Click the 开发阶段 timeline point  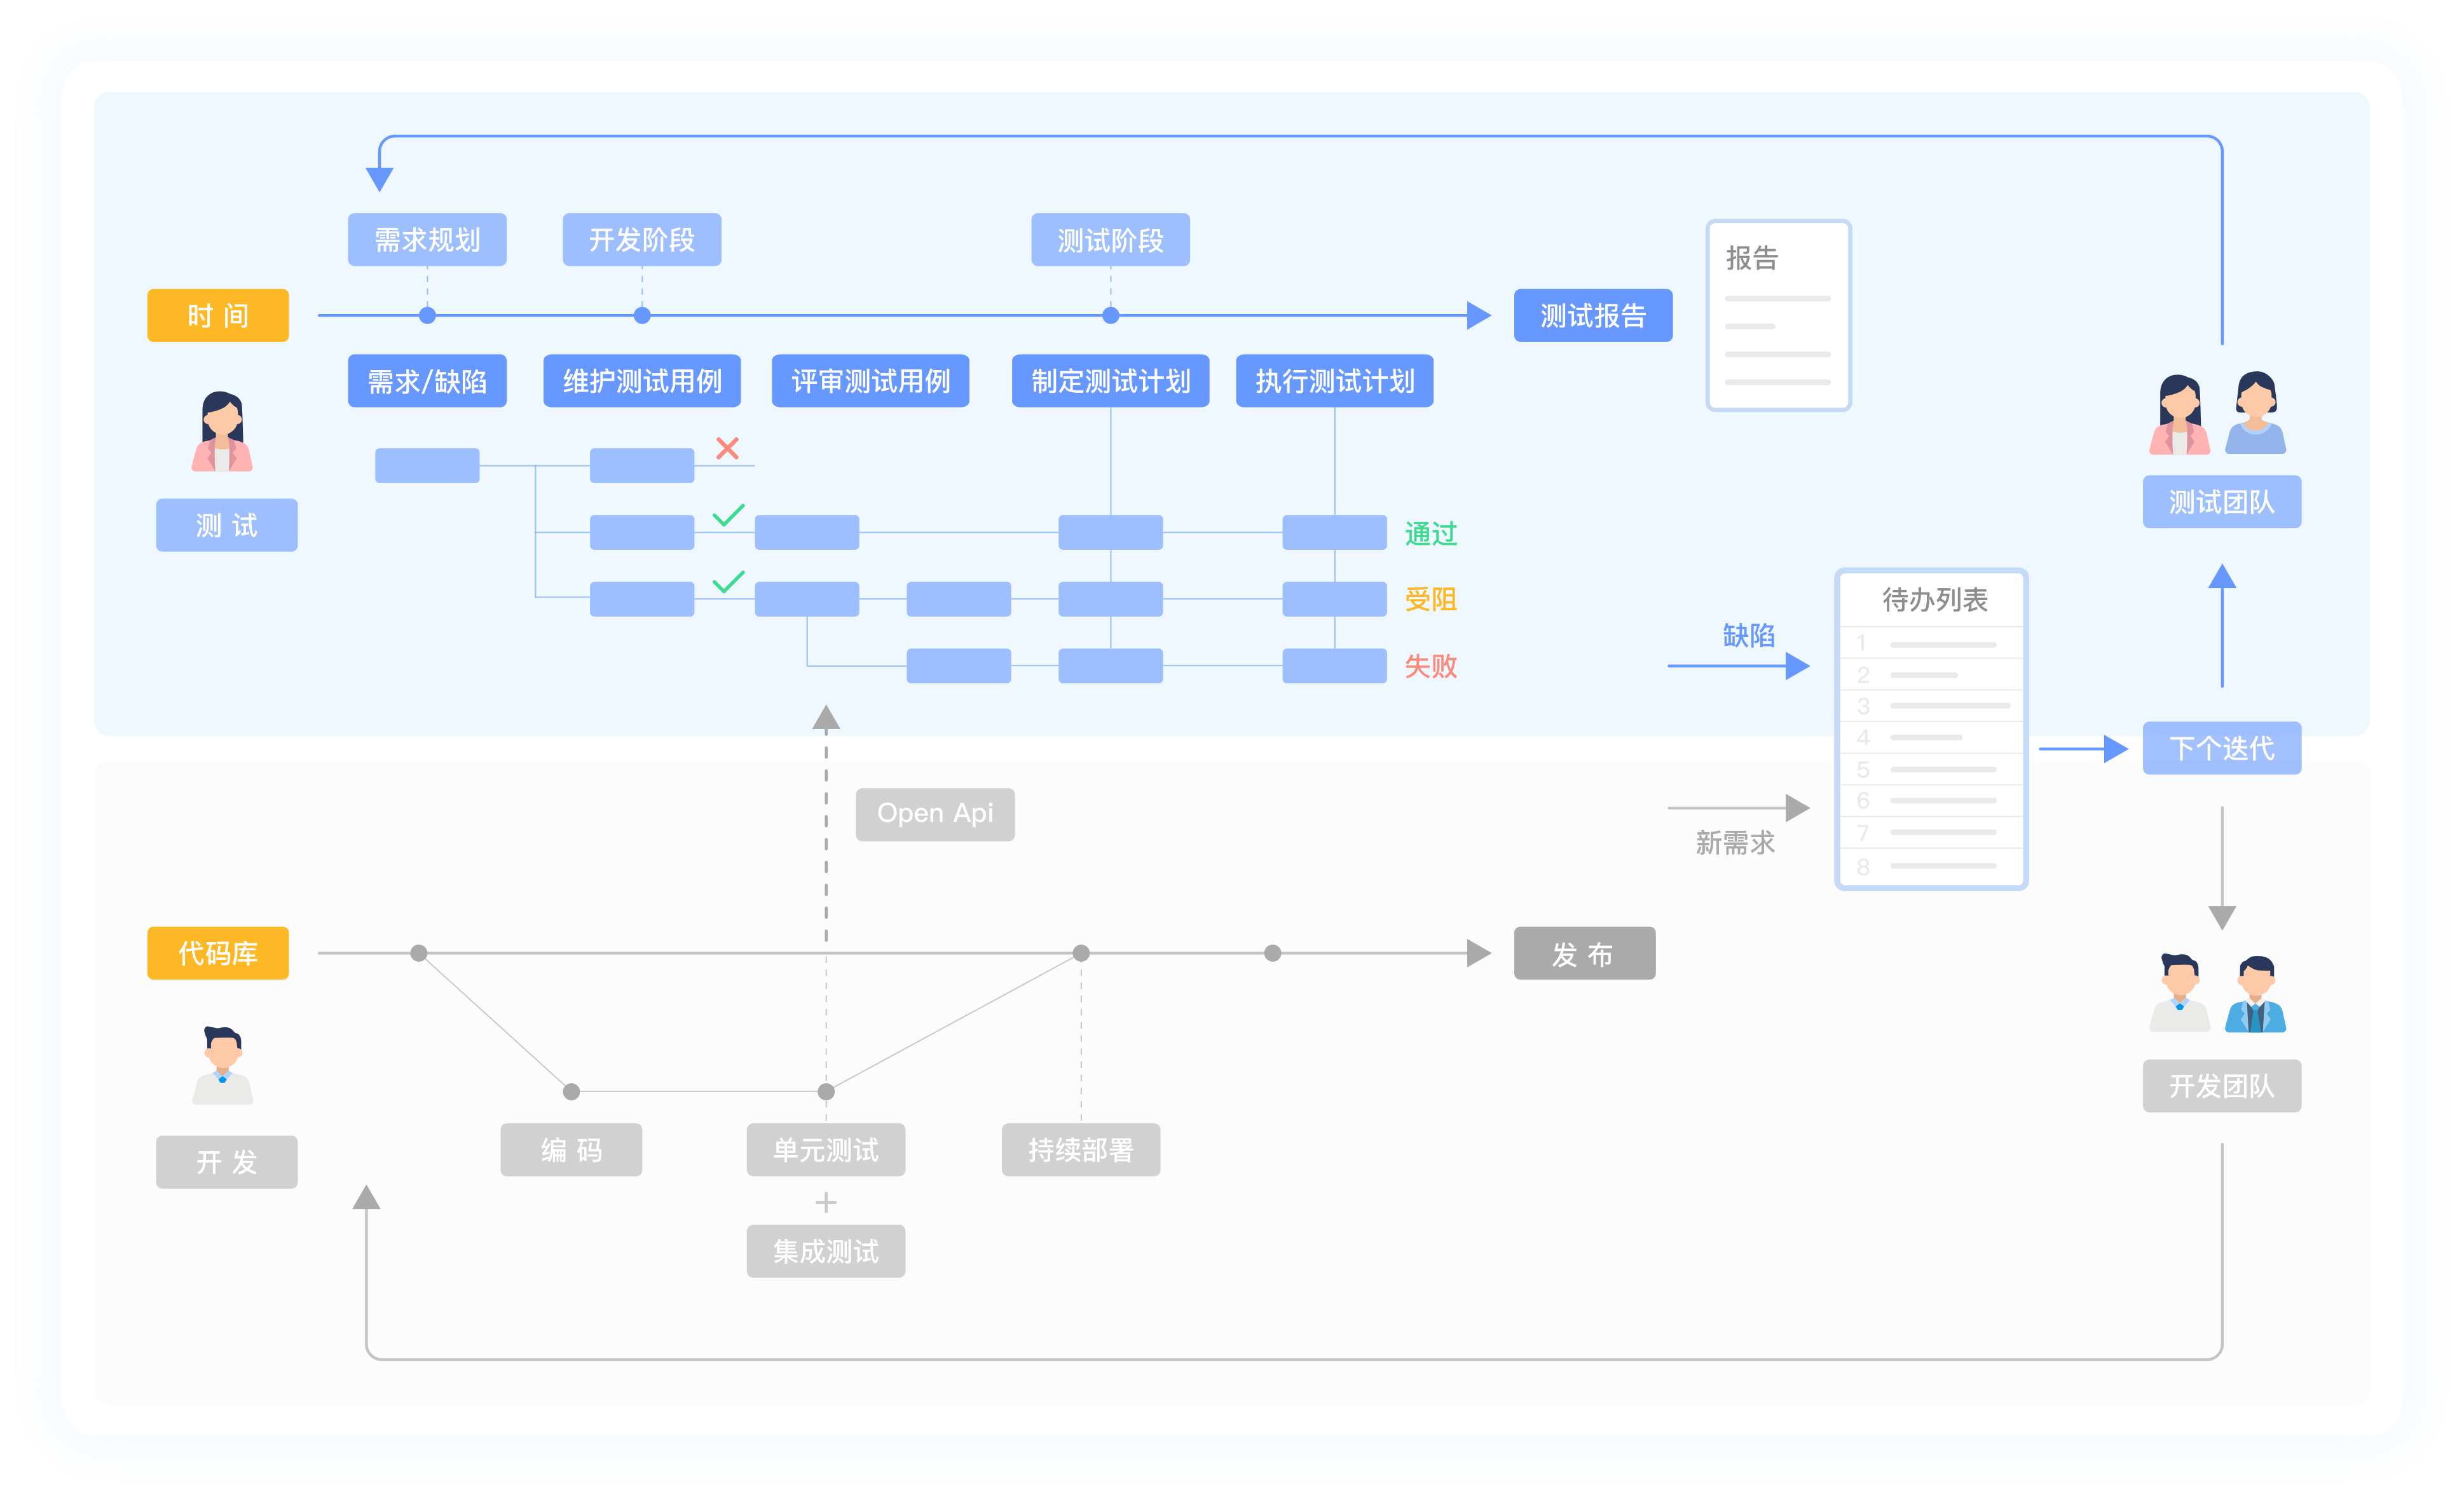tap(642, 315)
